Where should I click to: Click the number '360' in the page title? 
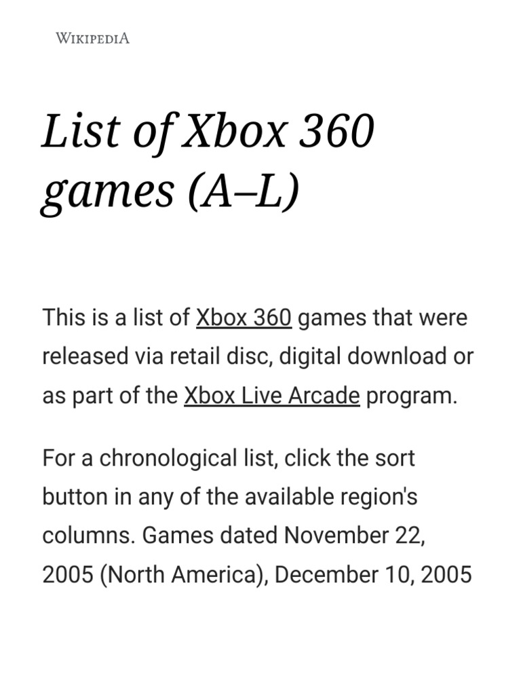[x=336, y=132]
